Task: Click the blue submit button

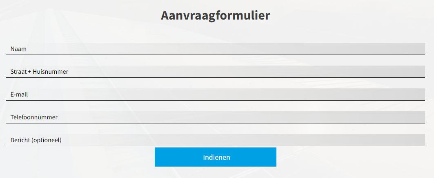Action: click(215, 157)
